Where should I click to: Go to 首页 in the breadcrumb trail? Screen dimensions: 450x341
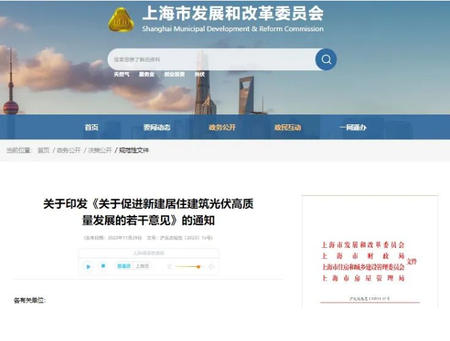pos(44,150)
